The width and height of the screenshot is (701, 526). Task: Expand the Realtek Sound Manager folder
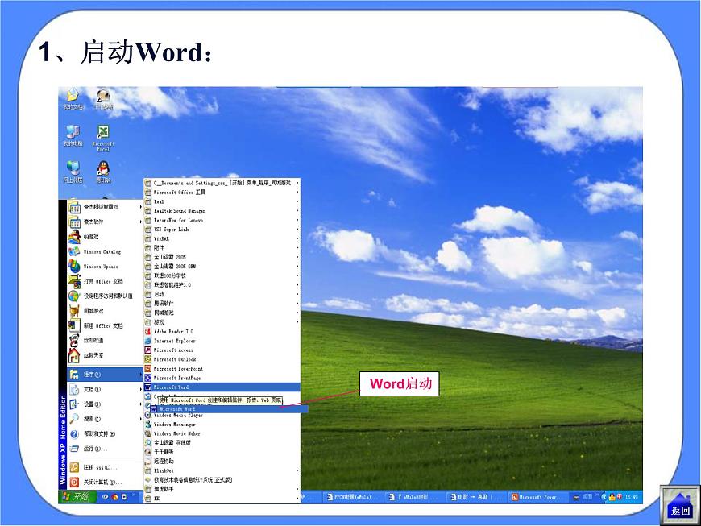click(x=222, y=211)
